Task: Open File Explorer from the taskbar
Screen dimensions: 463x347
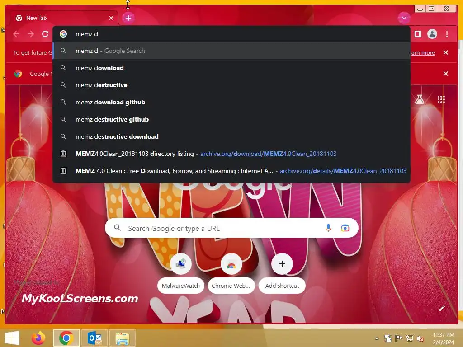Action: tap(123, 338)
